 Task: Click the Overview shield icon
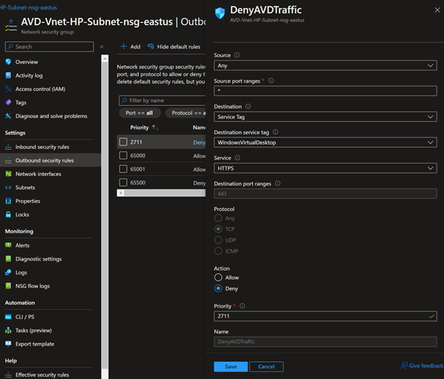(9, 62)
